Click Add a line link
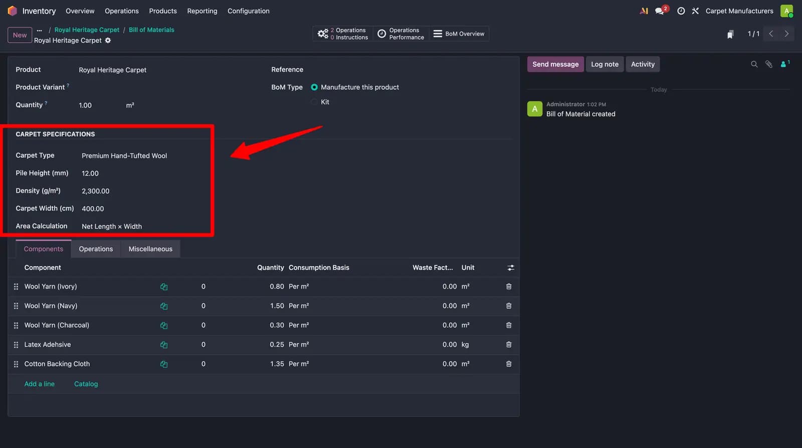 (x=40, y=384)
